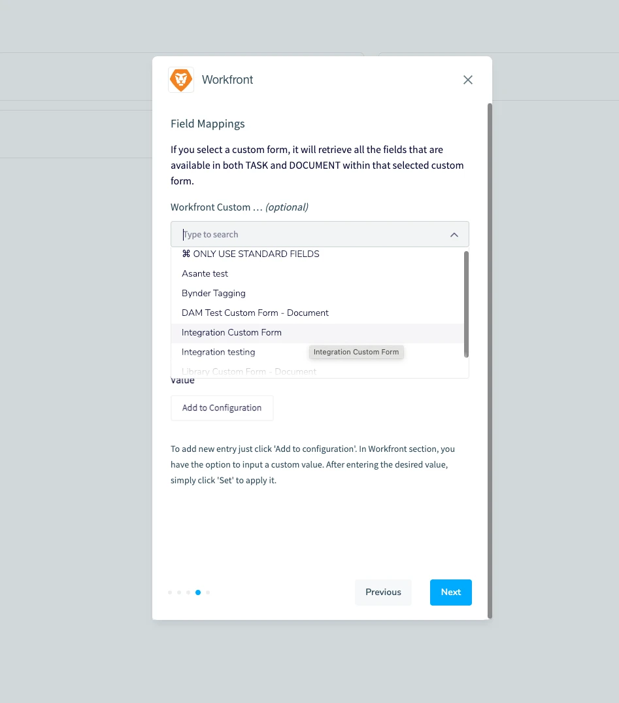
Task: Select ONLY USE STANDARD FIELDS option
Action: [x=250, y=254]
